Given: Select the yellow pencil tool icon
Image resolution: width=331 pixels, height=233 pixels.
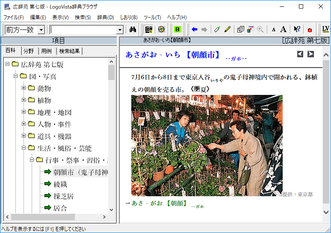Looking at the screenshot, I should [x=228, y=29].
